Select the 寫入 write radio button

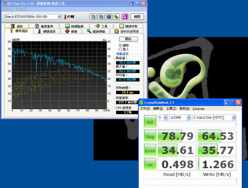pyautogui.click(x=121, y=49)
